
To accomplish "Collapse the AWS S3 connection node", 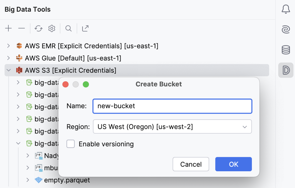I will tap(9, 70).
